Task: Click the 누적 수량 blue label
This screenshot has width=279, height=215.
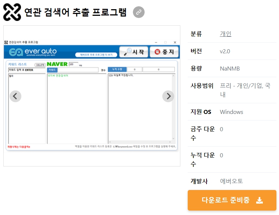Action: (117, 69)
